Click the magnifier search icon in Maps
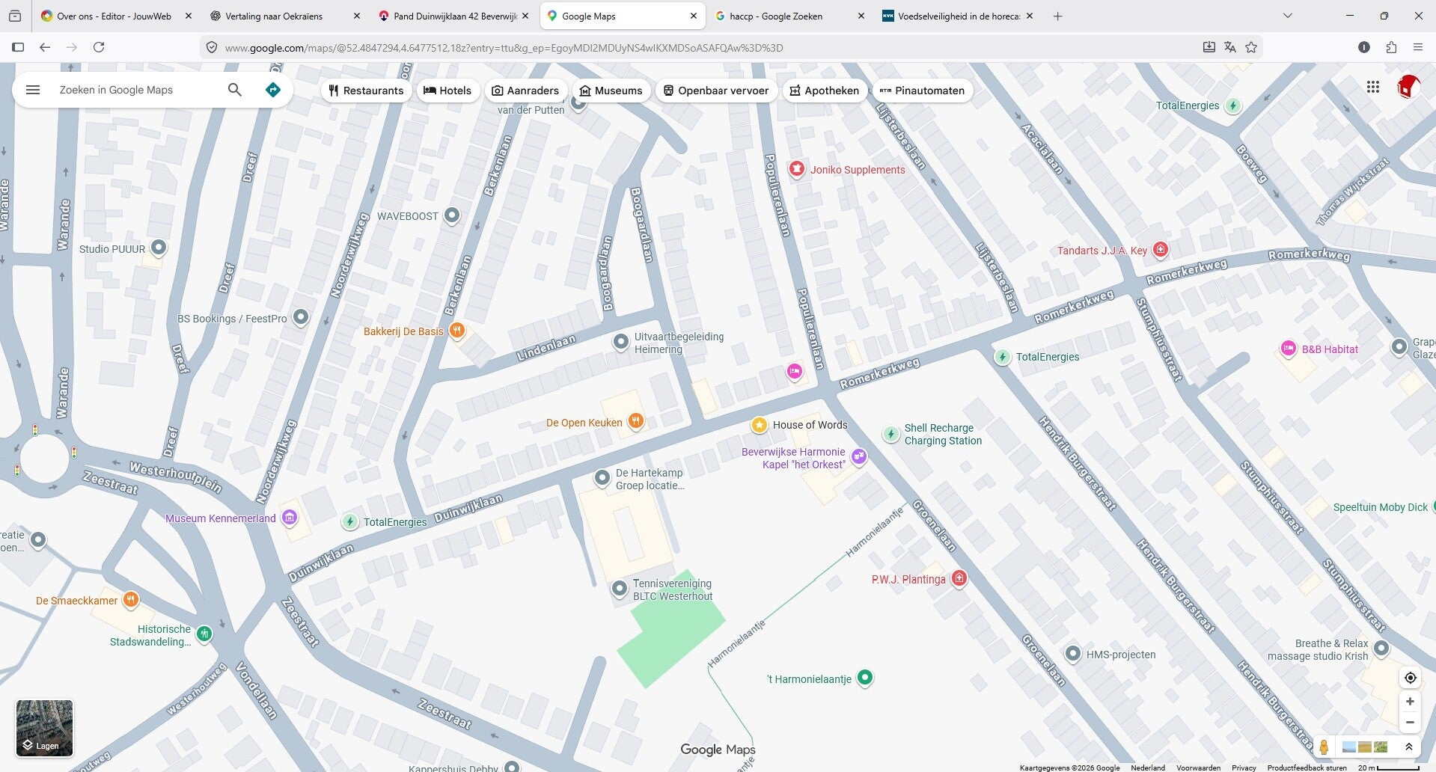Image resolution: width=1436 pixels, height=772 pixels. click(x=235, y=90)
